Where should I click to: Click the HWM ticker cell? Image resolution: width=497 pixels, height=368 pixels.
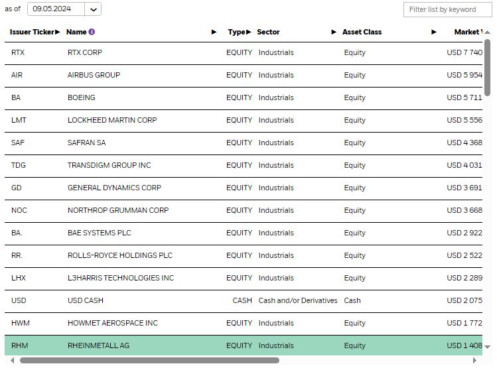(21, 323)
